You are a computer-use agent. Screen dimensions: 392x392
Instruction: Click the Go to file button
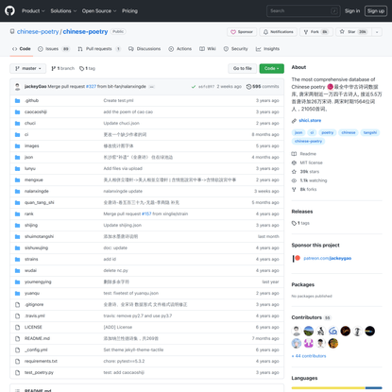point(243,68)
